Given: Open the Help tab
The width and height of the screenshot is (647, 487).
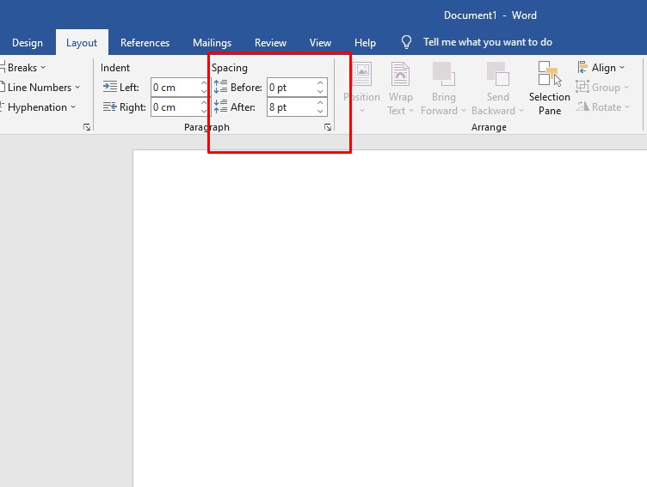Looking at the screenshot, I should tap(365, 43).
